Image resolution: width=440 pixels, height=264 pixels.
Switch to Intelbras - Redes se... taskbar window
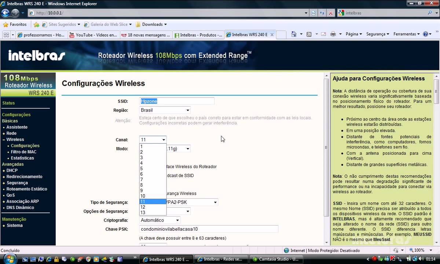(x=221, y=259)
